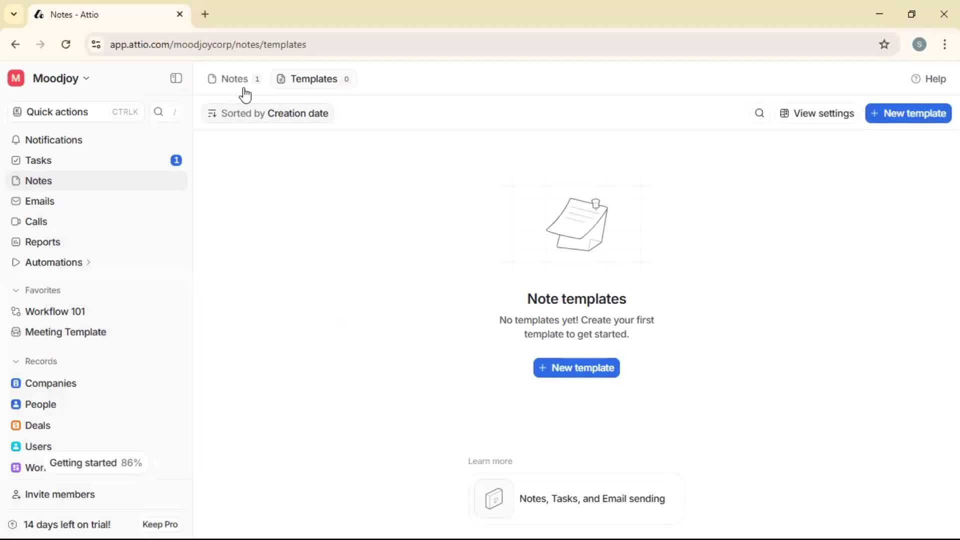
Task: Open Reports from the sidebar
Action: [x=41, y=242]
